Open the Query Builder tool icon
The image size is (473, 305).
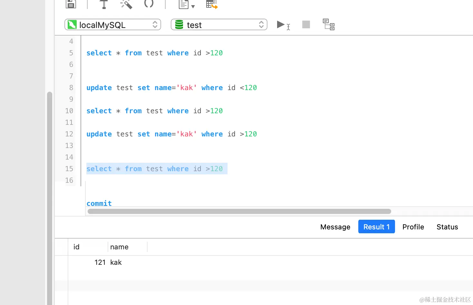click(x=103, y=4)
